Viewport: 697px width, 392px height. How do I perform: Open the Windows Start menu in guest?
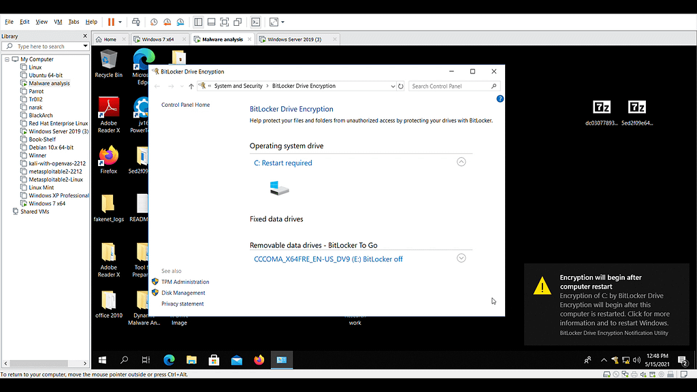(x=102, y=360)
